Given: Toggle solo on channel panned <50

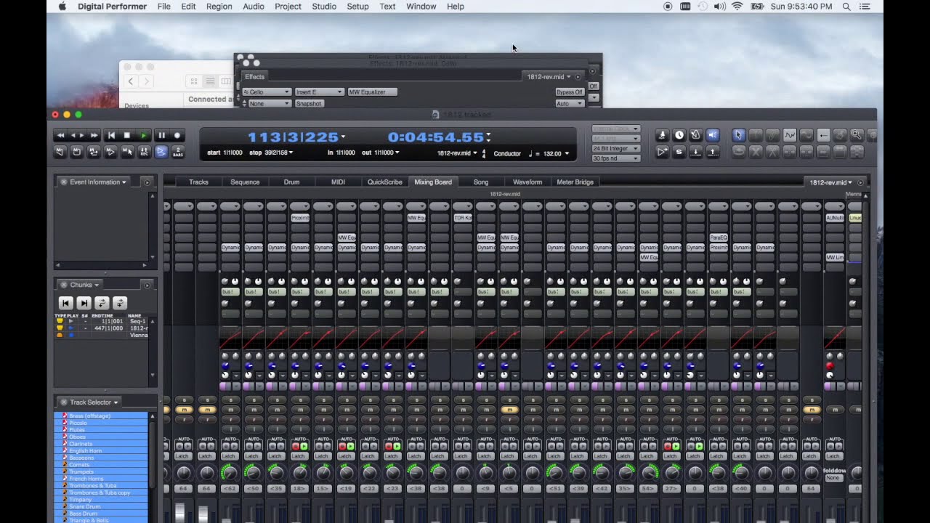Looking at the screenshot, I should click(254, 400).
